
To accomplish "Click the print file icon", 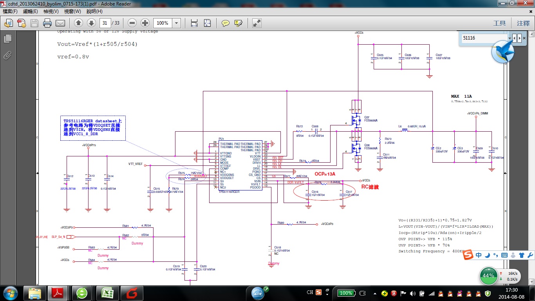I will 47,23.
